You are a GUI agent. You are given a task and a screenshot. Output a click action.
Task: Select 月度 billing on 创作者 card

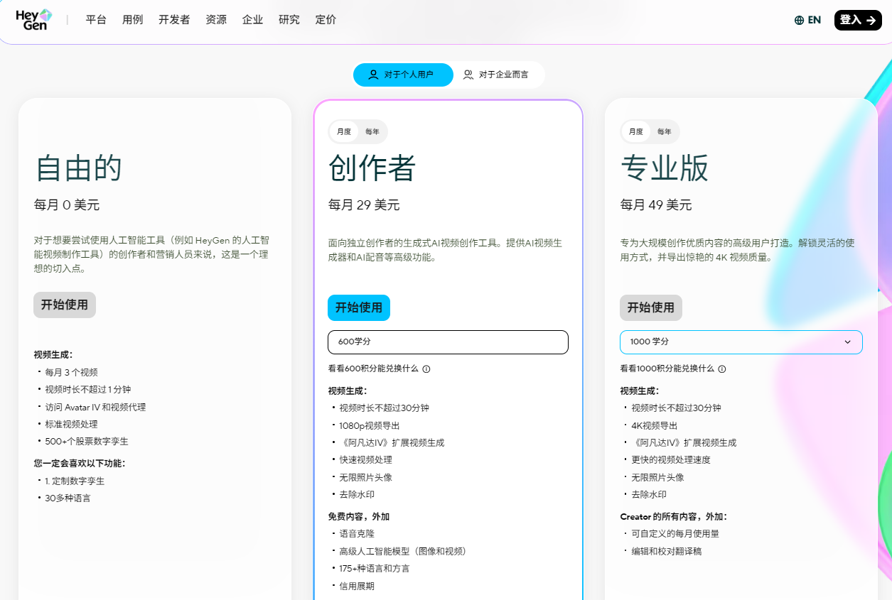click(344, 131)
